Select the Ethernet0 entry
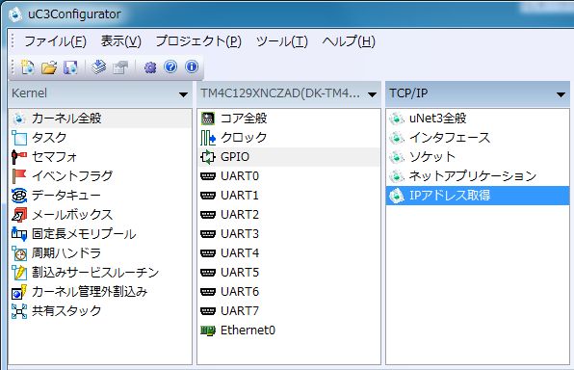 pos(289,330)
